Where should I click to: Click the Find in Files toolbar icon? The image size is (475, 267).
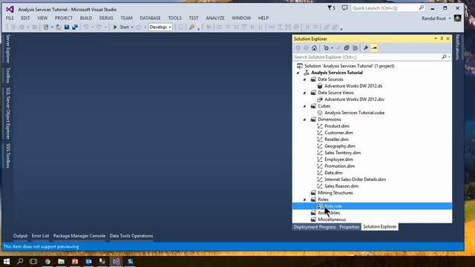click(192, 27)
